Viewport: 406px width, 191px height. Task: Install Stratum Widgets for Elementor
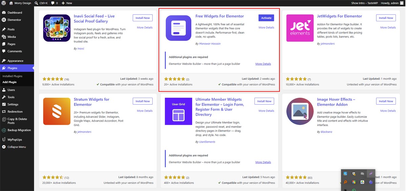[142, 101]
